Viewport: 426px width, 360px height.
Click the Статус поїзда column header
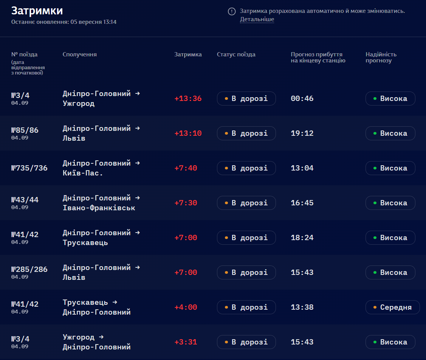pos(236,54)
